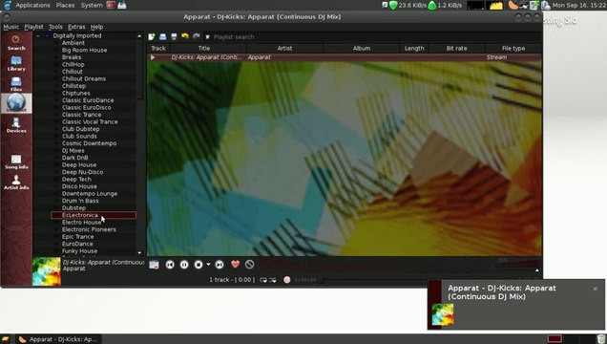
Task: Click the now-playing album art thumbnail
Action: [47, 271]
